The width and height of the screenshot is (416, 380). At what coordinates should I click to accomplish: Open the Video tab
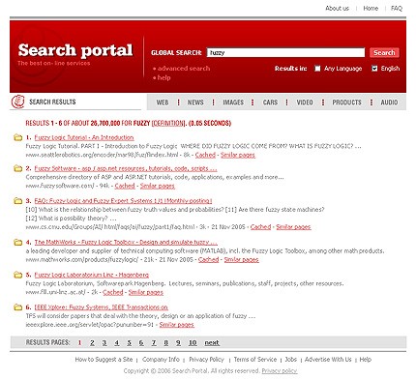(x=305, y=102)
